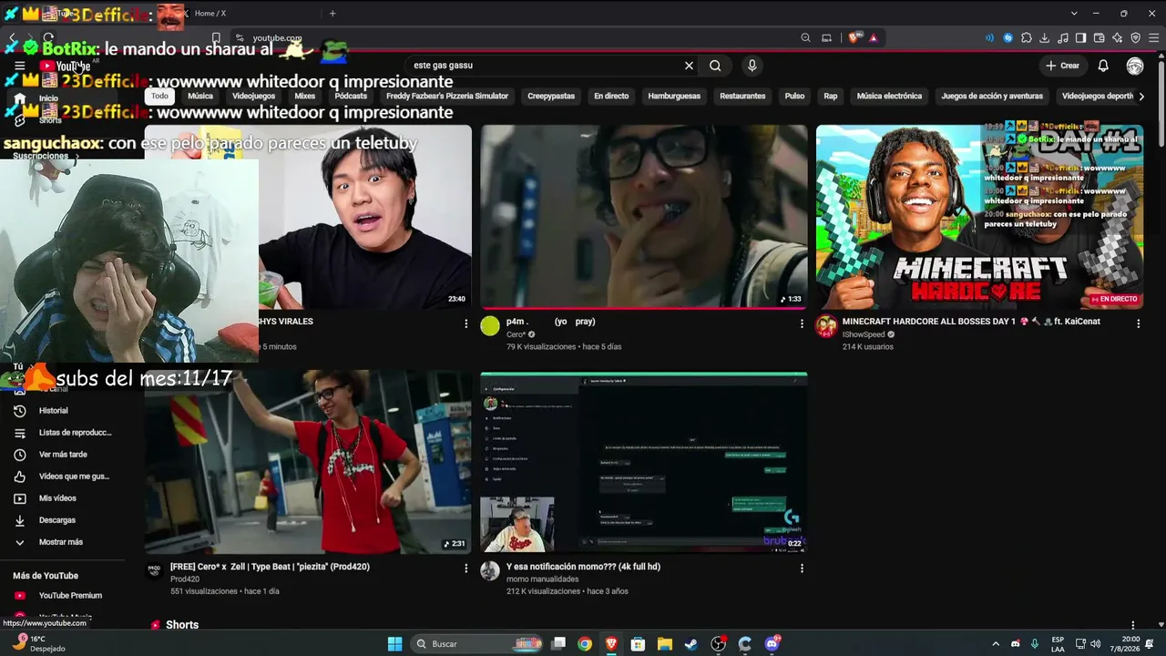This screenshot has width=1166, height=656.
Task: Select the Videojuegos filter chip
Action: pyautogui.click(x=253, y=96)
